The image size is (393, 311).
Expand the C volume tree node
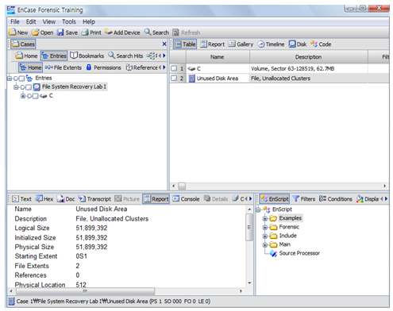coord(23,96)
